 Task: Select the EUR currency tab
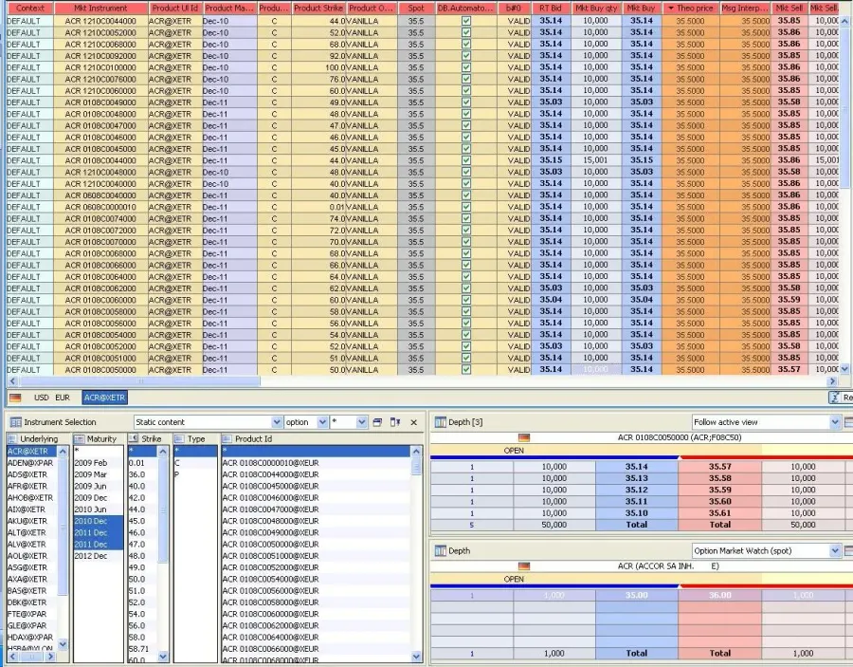click(x=63, y=398)
